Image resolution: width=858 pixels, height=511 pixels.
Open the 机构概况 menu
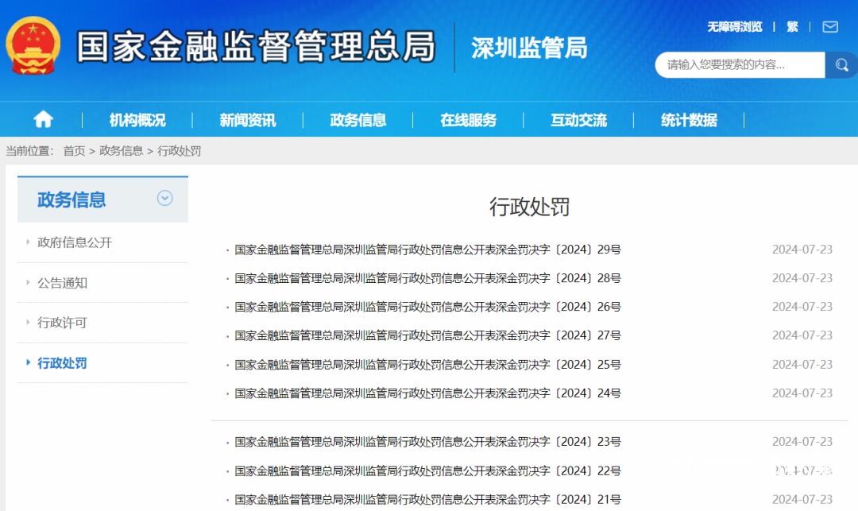[137, 120]
